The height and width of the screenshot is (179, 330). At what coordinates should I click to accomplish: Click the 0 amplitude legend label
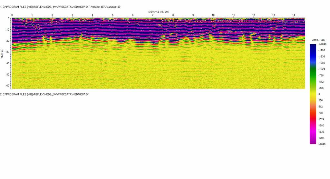click(x=319, y=94)
